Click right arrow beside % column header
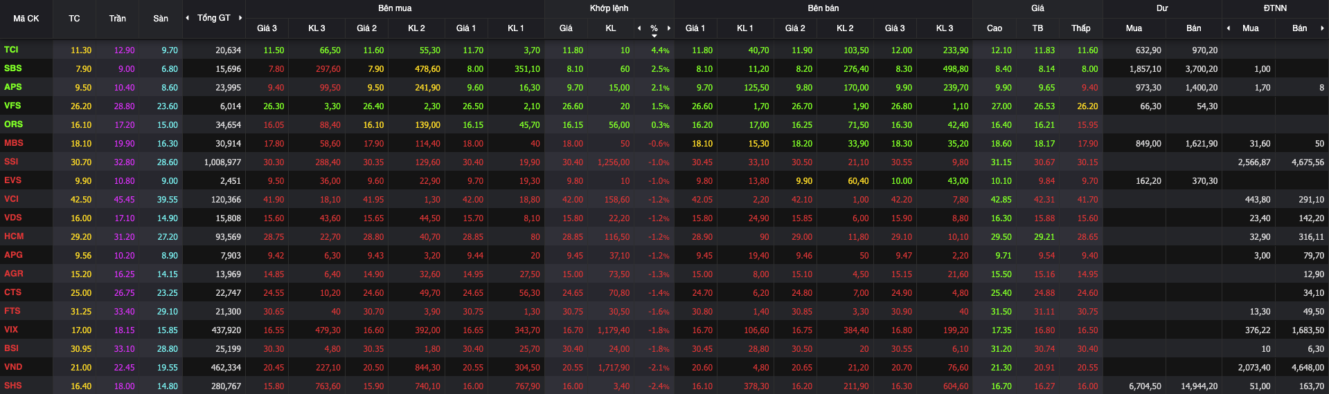The height and width of the screenshot is (394, 1329). [669, 28]
